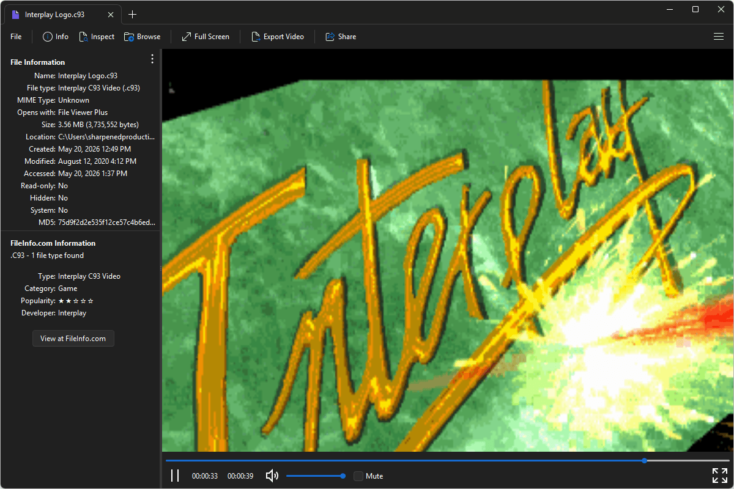This screenshot has height=489, width=734.
Task: Click the Info toolbar button
Action: coord(56,37)
